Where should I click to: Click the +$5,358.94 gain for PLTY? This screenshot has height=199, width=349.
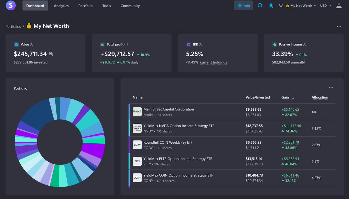pyautogui.click(x=290, y=159)
